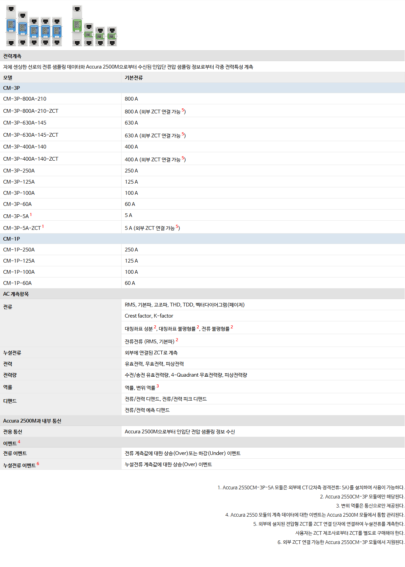Click footnote marker 6 beside 누설전류 이벤트
The width and height of the screenshot is (405, 567).
38,464
